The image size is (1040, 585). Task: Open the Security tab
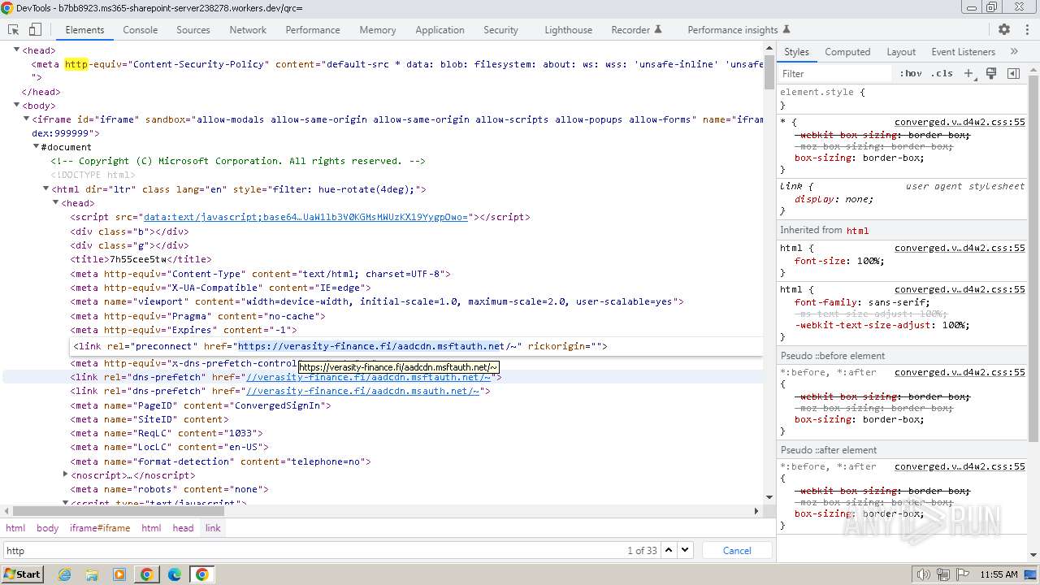(500, 29)
